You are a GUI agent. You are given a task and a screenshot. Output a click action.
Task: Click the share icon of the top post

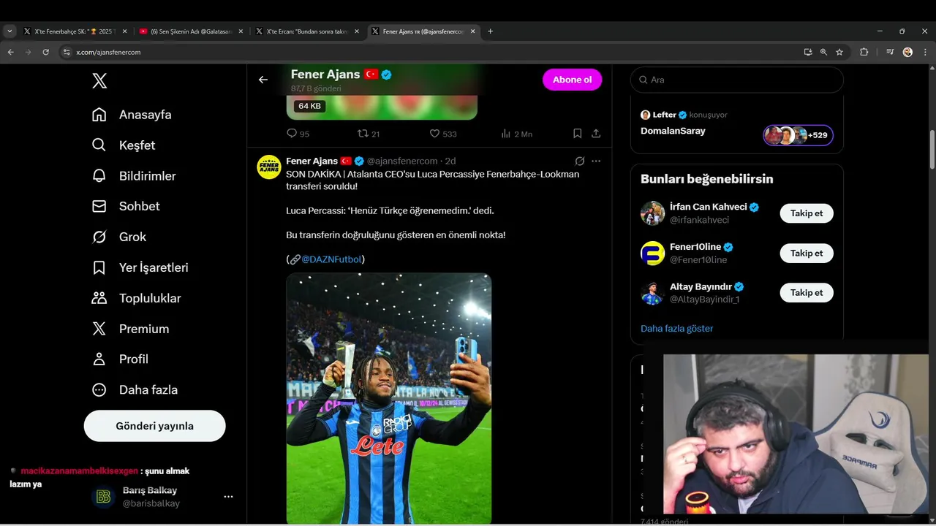pyautogui.click(x=596, y=134)
